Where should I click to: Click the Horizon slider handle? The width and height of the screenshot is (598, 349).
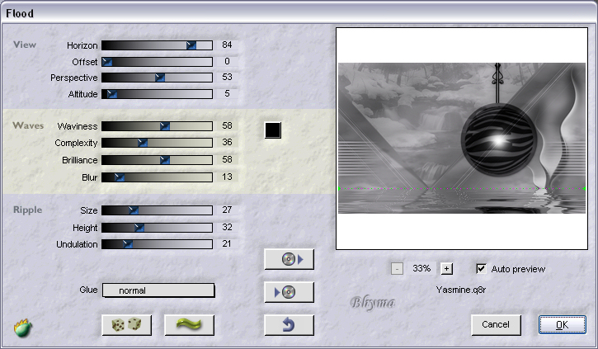191,45
